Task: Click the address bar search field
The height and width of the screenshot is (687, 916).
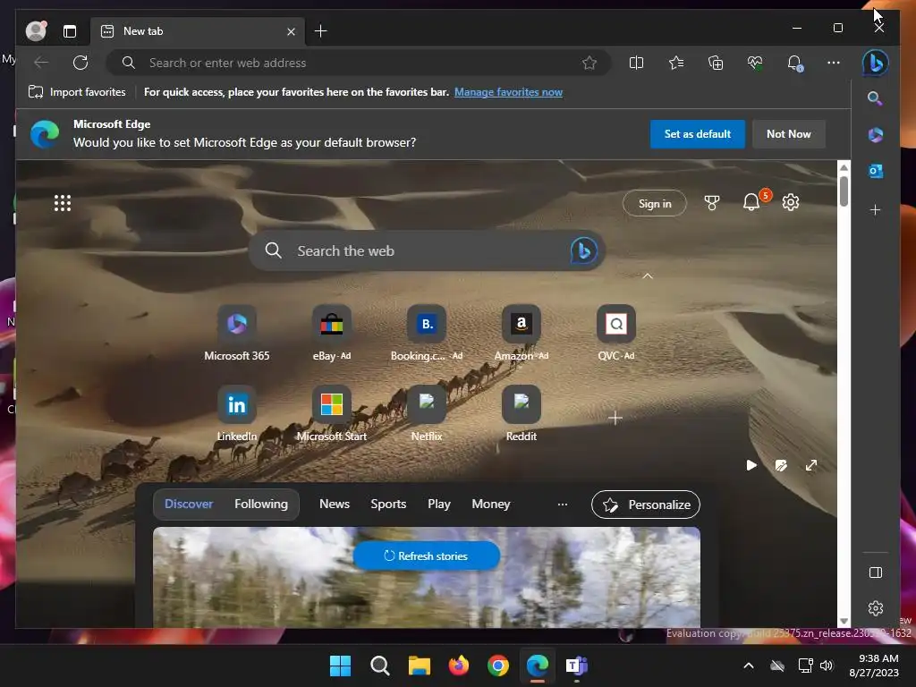Action: (359, 63)
